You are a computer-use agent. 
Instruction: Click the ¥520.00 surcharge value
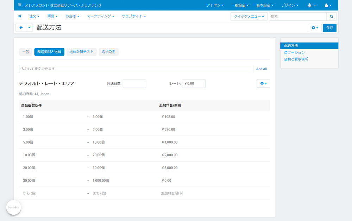pos(168,130)
